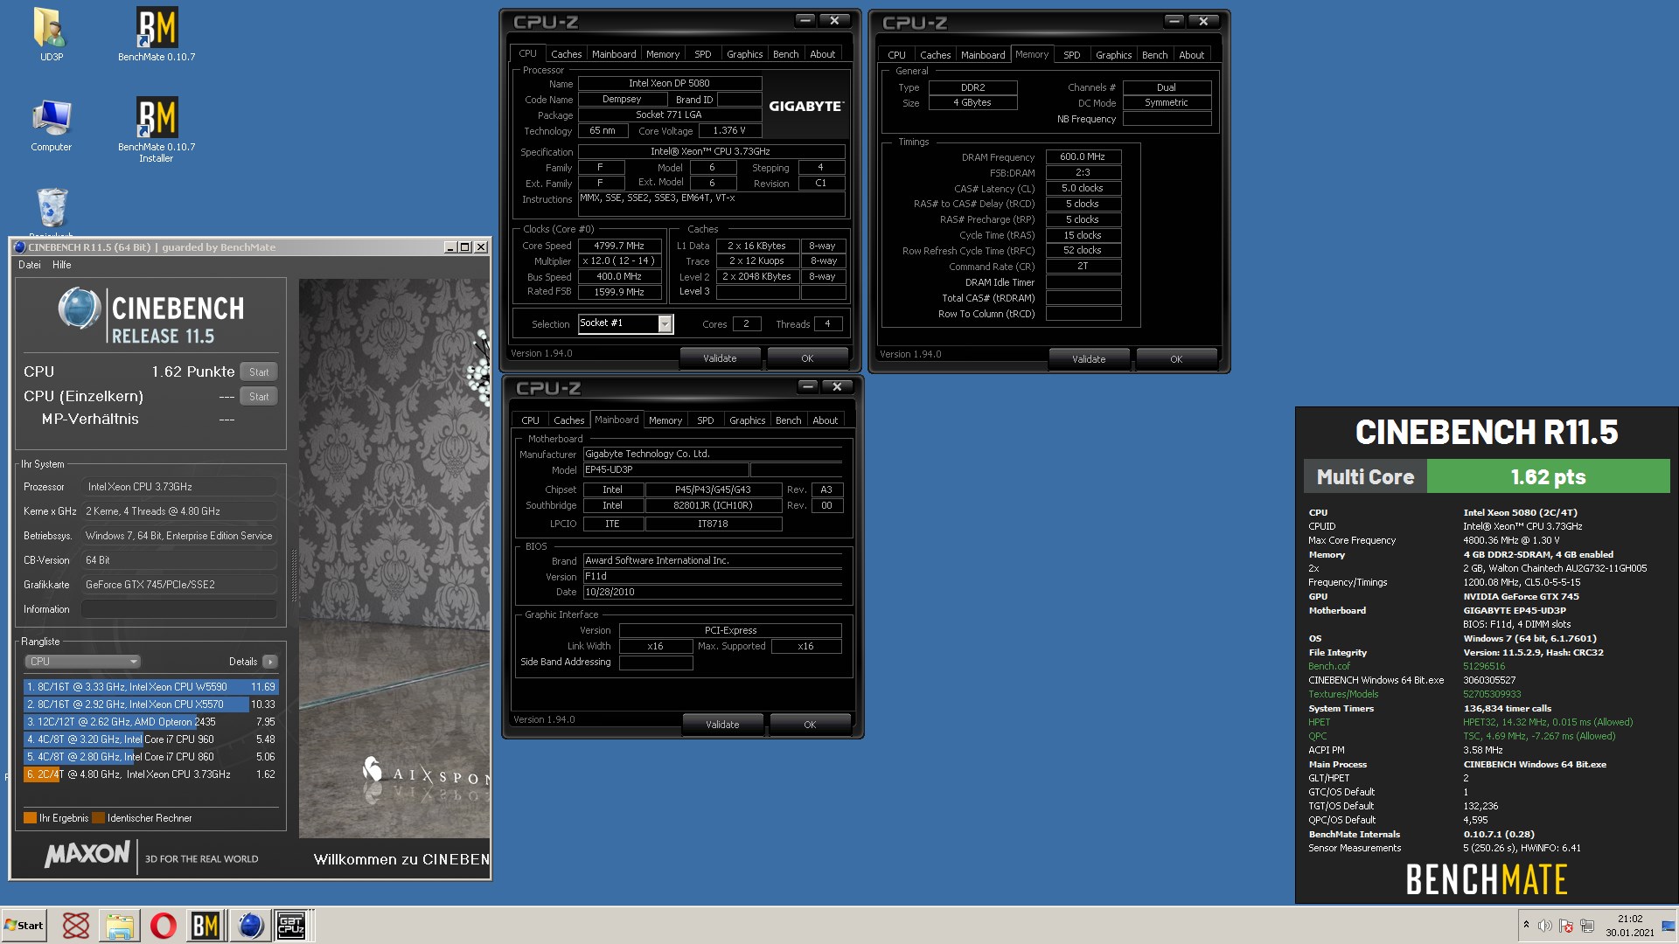Open Caches tab in CPU-Z CPU window
The width and height of the screenshot is (1679, 944).
pyautogui.click(x=566, y=54)
